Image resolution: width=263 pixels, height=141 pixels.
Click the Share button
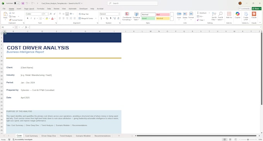coord(256,8)
